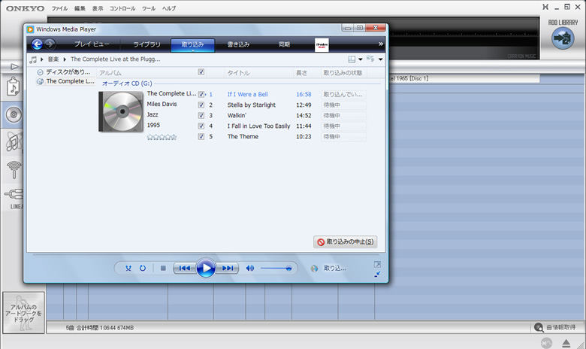Click the ONKYO compact mode icon
This screenshot has height=349, width=586.
click(x=545, y=7)
